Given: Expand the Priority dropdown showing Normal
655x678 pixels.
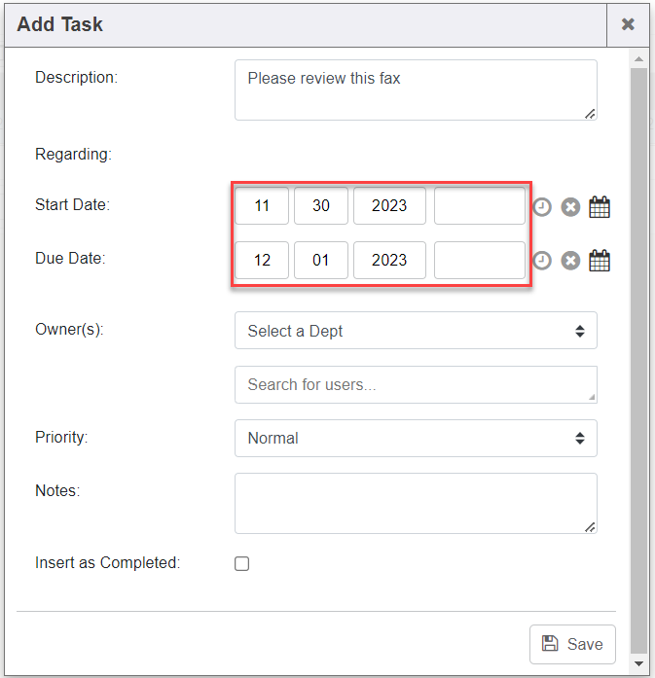Looking at the screenshot, I should (416, 438).
